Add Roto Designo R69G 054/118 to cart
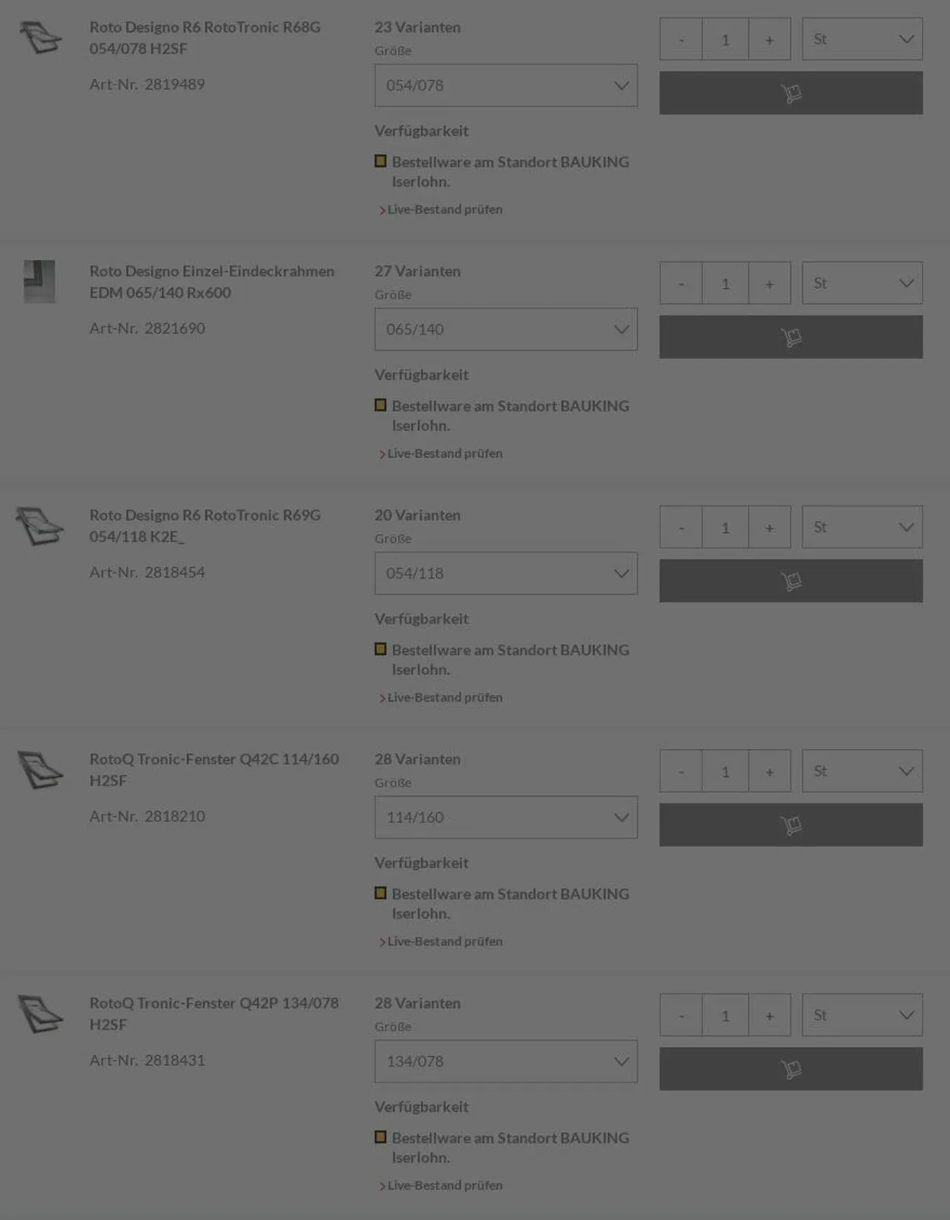Image resolution: width=950 pixels, height=1220 pixels. click(x=790, y=581)
